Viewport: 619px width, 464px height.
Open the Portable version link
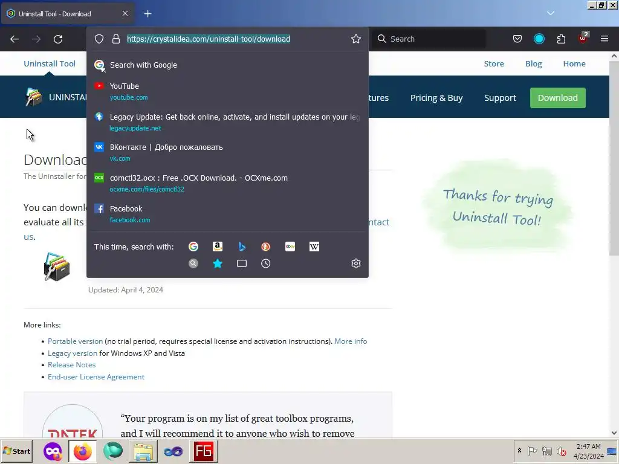pos(75,341)
